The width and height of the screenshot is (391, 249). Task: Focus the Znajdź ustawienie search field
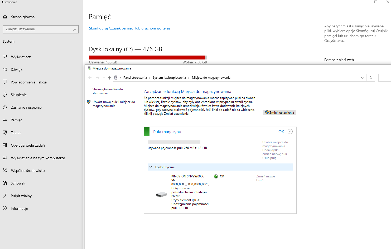coord(41,29)
